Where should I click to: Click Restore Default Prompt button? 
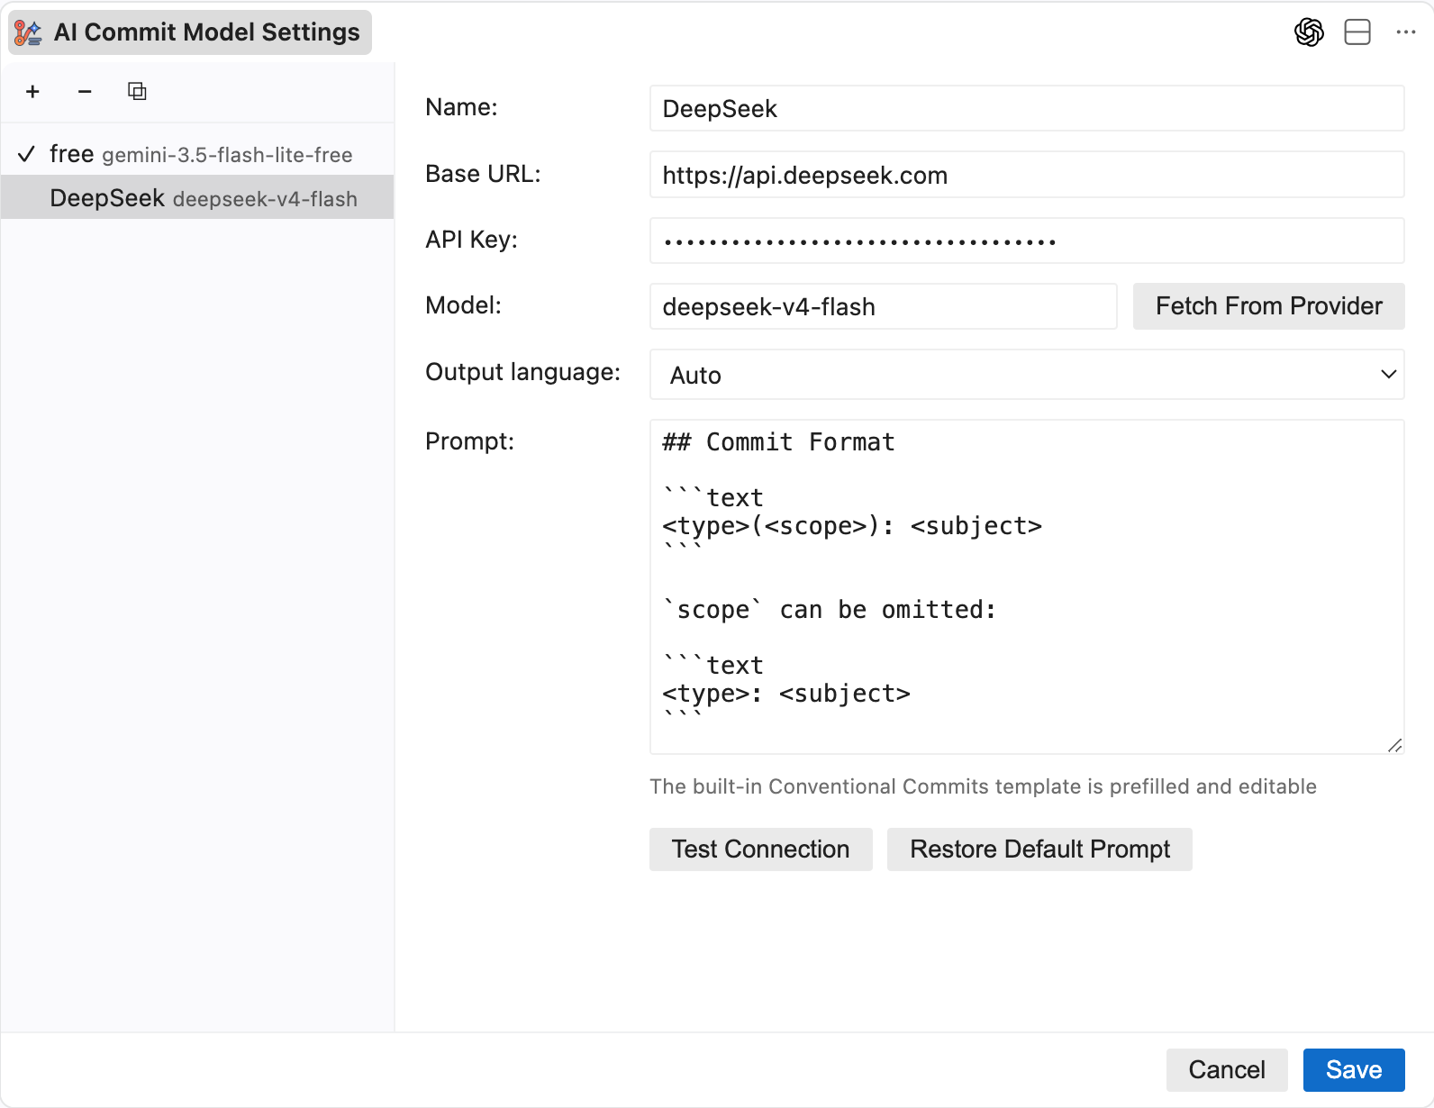coord(1039,849)
